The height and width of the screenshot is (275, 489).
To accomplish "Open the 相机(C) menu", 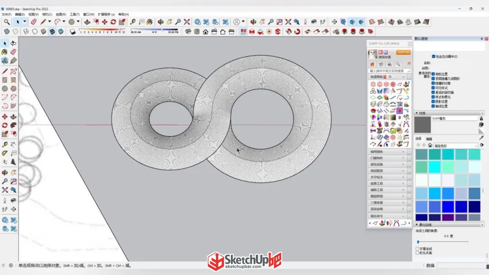I will click(x=47, y=14).
